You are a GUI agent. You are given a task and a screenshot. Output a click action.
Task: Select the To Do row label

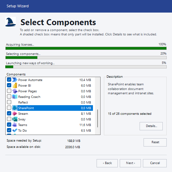pyautogui.click(x=22, y=131)
